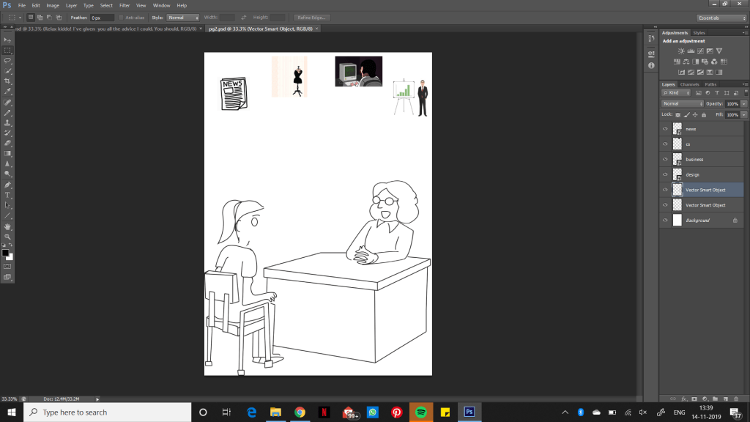Open the Style dropdown in options bar
Viewport: 750px width, 422px height.
[183, 17]
